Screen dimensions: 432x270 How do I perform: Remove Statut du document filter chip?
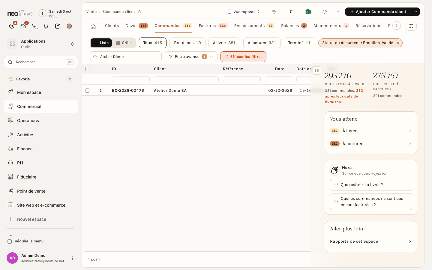tap(398, 43)
